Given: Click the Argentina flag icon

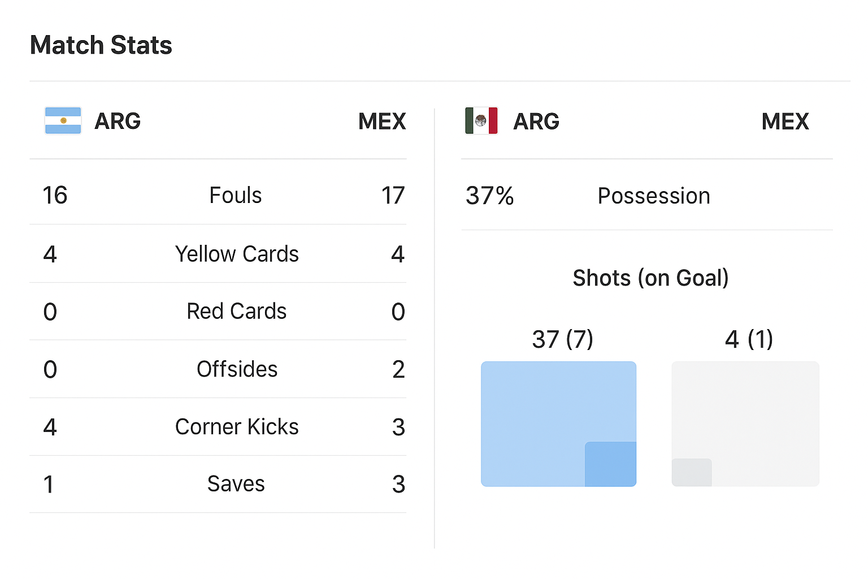Looking at the screenshot, I should click(x=63, y=120).
